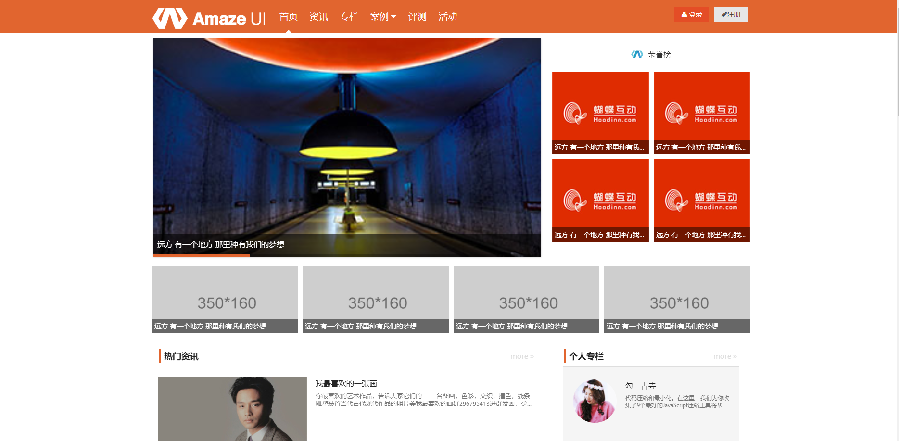This screenshot has width=899, height=441.
Task: Navigate to the 活动 nav item
Action: tap(447, 17)
